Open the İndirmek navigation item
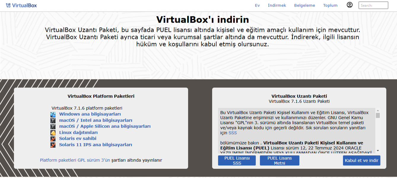397x178 pixels. [277, 5]
